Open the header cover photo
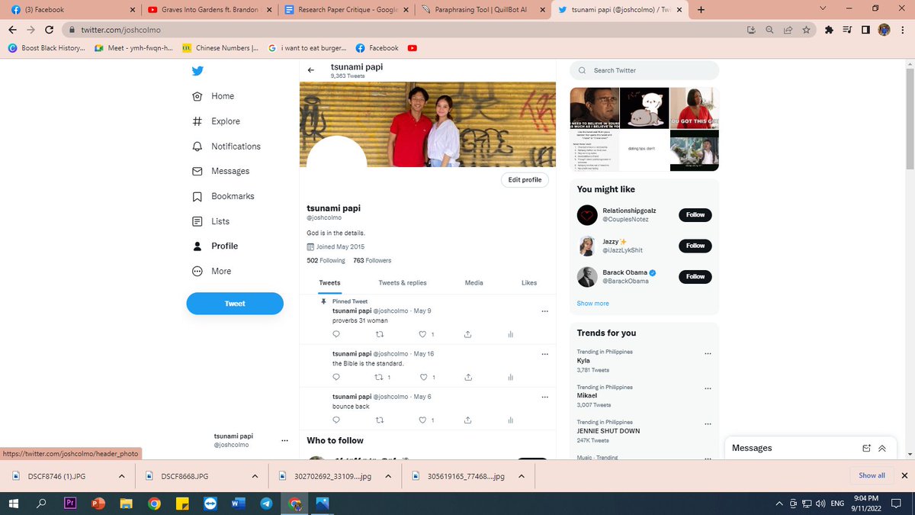This screenshot has width=915, height=515. [x=428, y=124]
